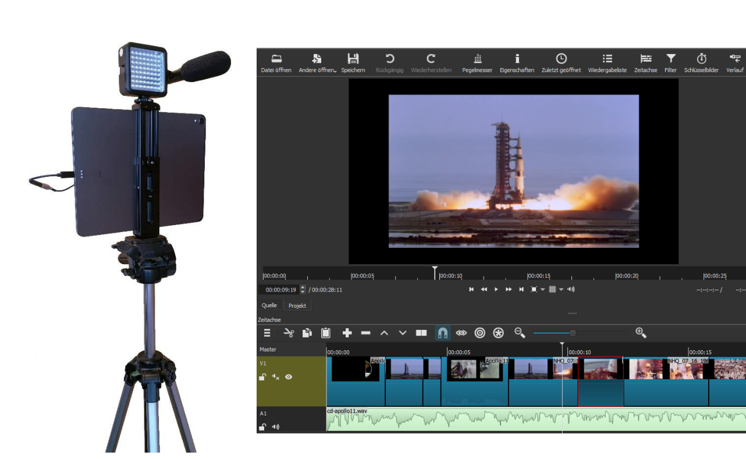
Task: Open the Verlauf history panel
Action: click(x=735, y=62)
